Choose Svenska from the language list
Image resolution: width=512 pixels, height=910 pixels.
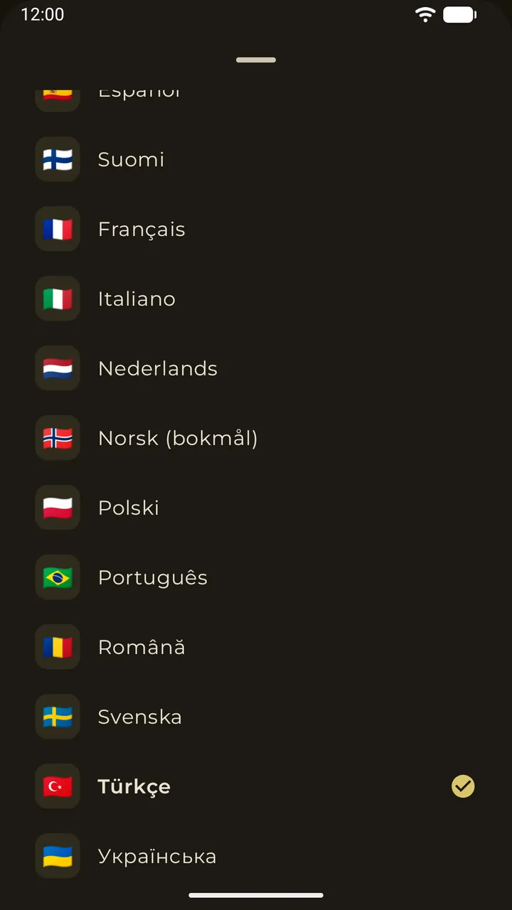[256, 717]
